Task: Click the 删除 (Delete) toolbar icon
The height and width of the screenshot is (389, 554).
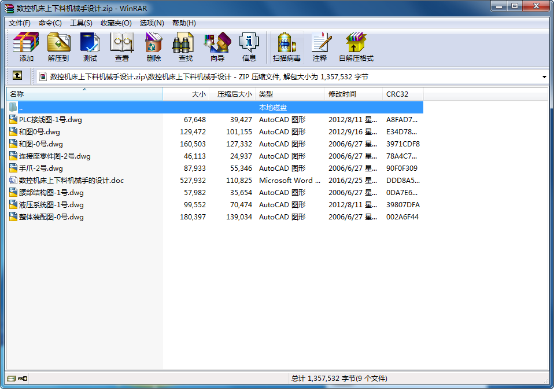Action: (x=154, y=47)
